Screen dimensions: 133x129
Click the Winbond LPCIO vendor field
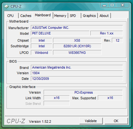pyautogui.click(x=41, y=53)
